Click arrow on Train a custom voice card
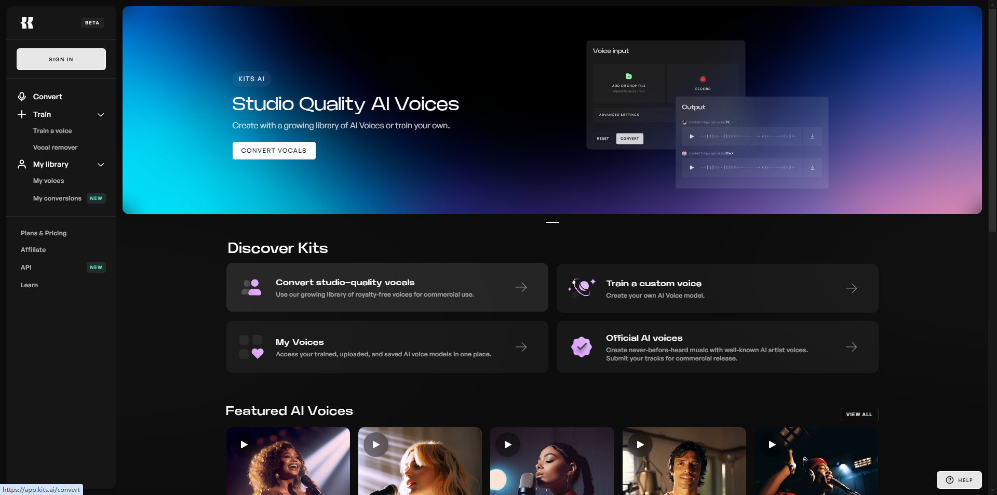 [x=852, y=288]
